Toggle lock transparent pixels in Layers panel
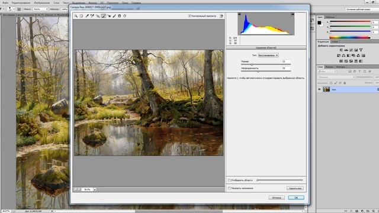 click(331, 83)
